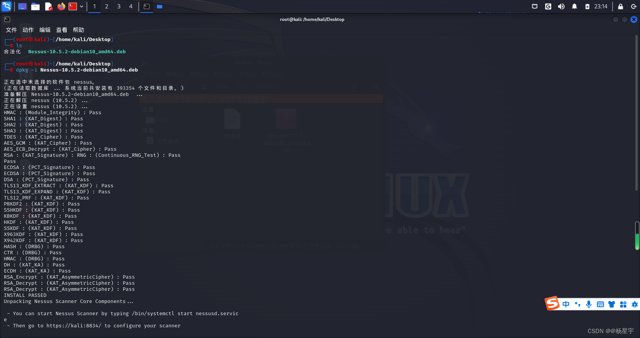Close the terminal window with the blue X
The width and height of the screenshot is (640, 338).
click(x=634, y=19)
